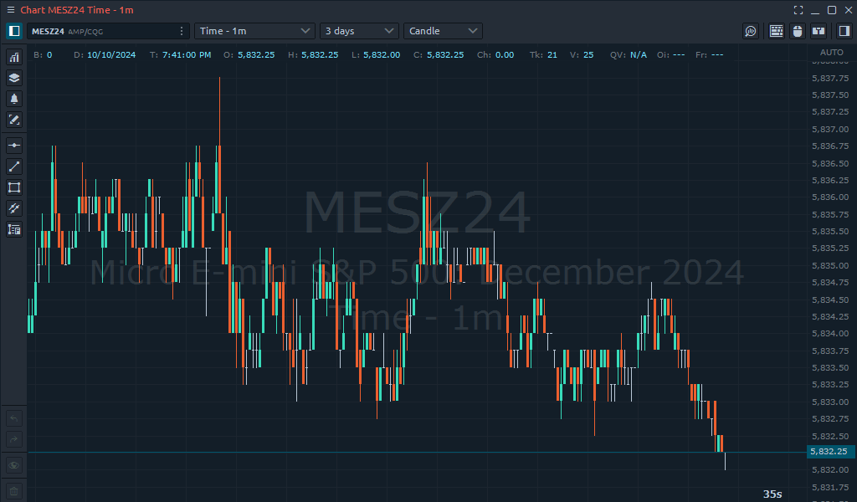The image size is (857, 502).
Task: Select the trend line drawing tool
Action: click(x=14, y=166)
